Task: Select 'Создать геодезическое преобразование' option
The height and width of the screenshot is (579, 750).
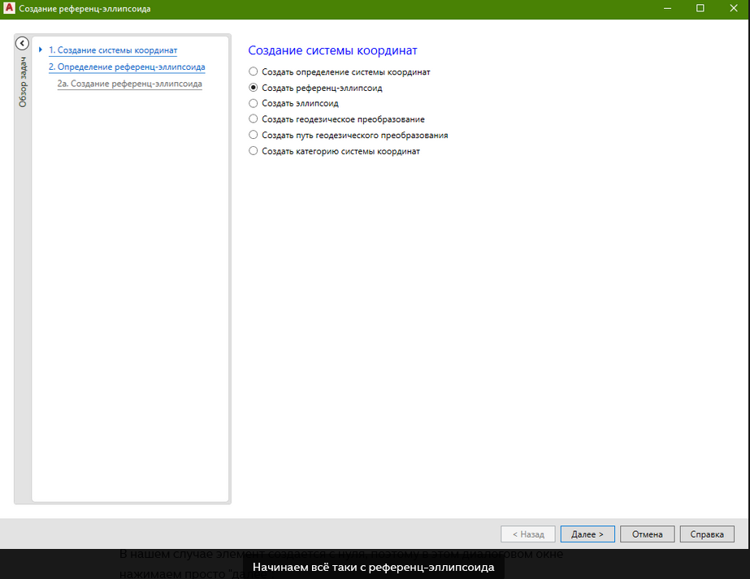Action: [x=254, y=119]
